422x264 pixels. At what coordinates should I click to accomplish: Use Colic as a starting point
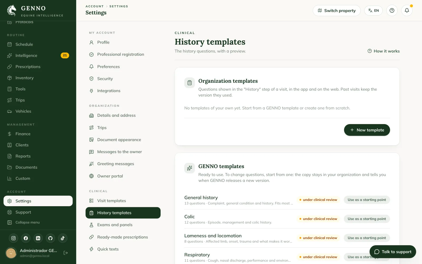click(367, 219)
